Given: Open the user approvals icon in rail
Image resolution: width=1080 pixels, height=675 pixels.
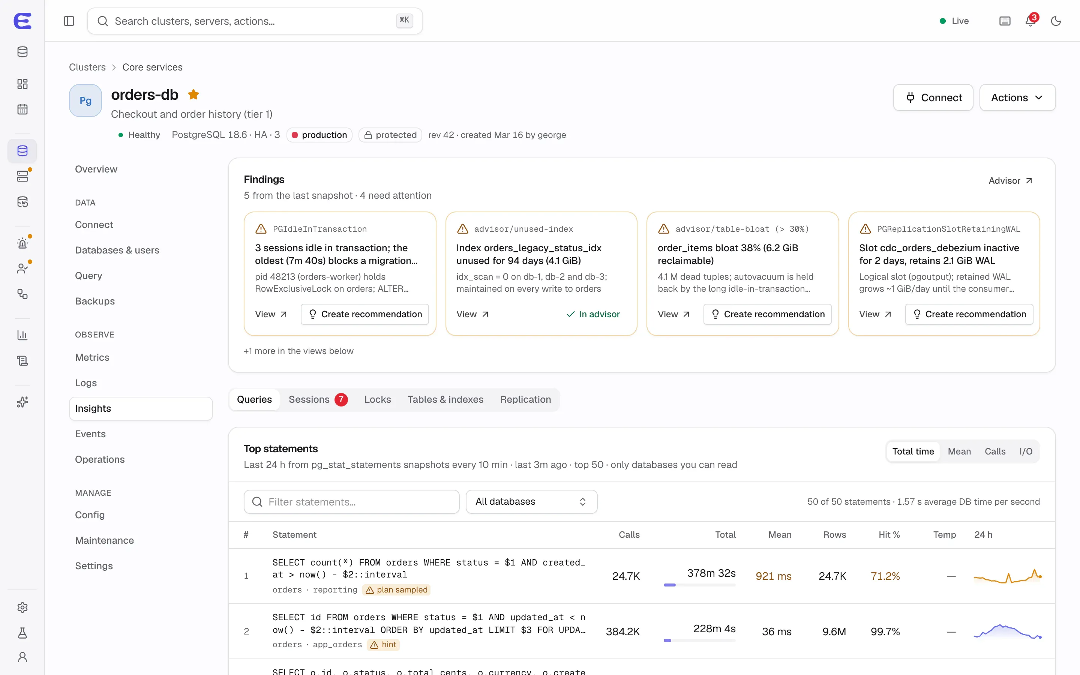Looking at the screenshot, I should 22,268.
